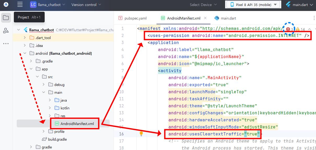Expand the profile folder
This screenshot has height=150, width=316.
[44, 132]
